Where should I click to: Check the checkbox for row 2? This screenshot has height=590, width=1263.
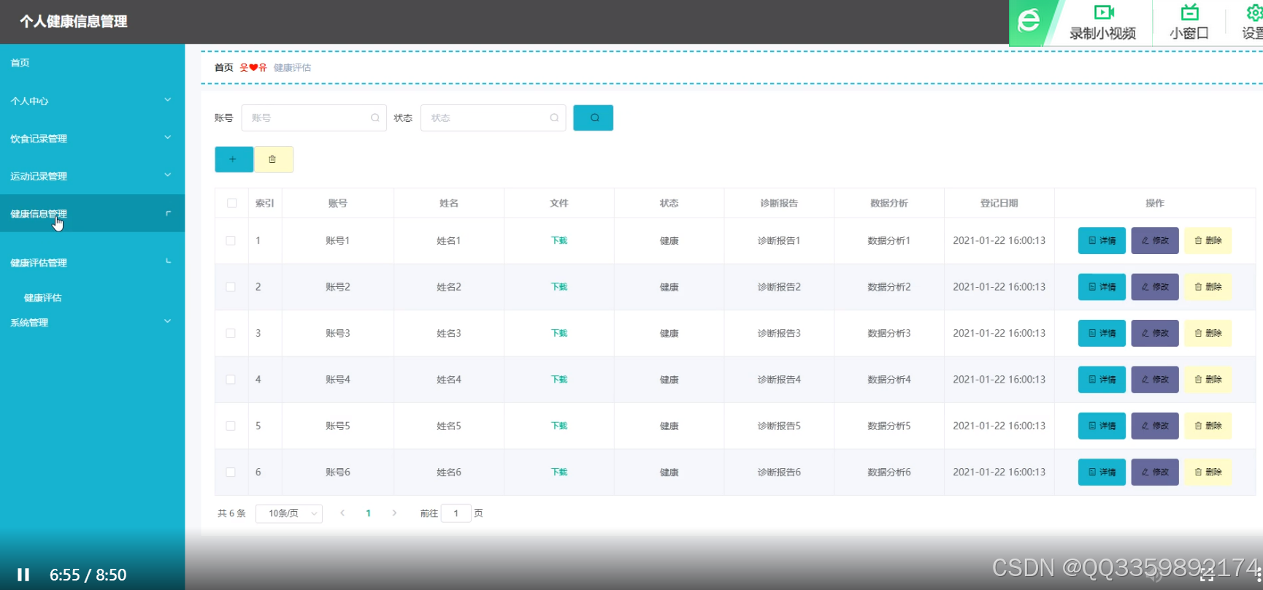pyautogui.click(x=231, y=287)
